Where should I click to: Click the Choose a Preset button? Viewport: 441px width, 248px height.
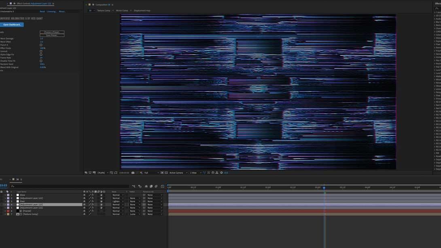[52, 32]
